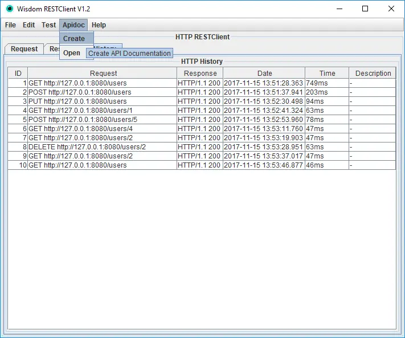
Task: Open the Help menu
Action: point(99,25)
